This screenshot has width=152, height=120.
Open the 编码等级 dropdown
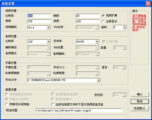(x=48, y=48)
